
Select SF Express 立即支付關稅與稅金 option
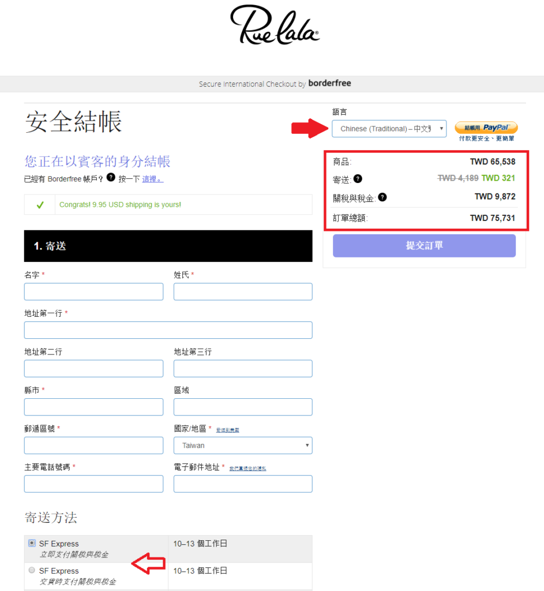32,543
